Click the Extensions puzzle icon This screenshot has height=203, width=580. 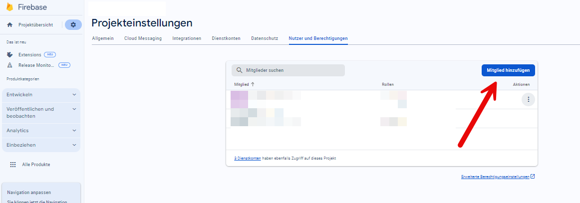[10, 55]
